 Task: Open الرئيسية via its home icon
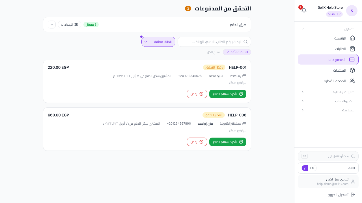pos(352,38)
